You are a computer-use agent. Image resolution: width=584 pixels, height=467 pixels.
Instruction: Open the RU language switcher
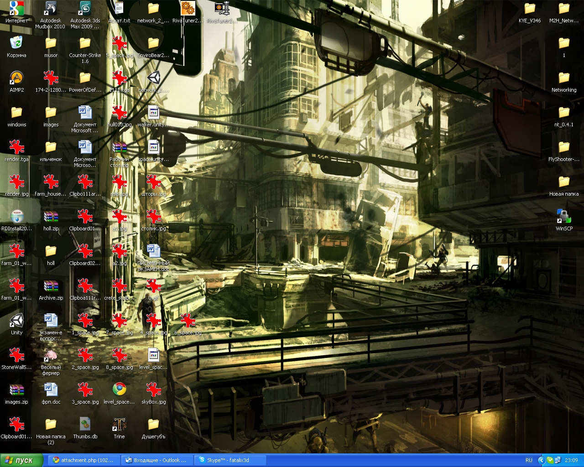(x=529, y=460)
